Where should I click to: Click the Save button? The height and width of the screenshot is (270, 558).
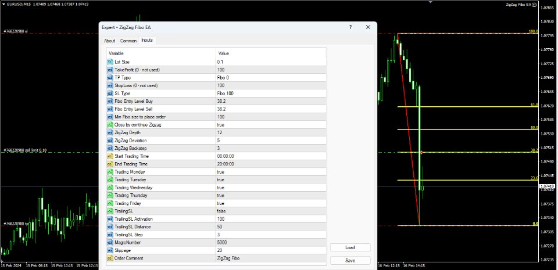(x=350, y=260)
